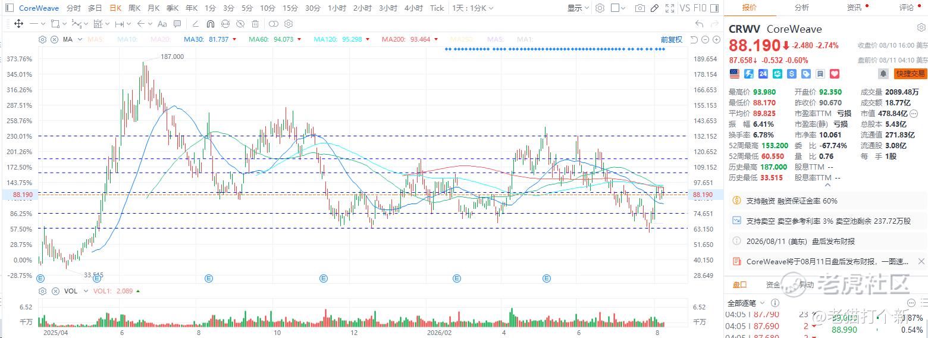Select the rectangle shape drawing tool
The image size is (928, 338).
tap(55, 24)
